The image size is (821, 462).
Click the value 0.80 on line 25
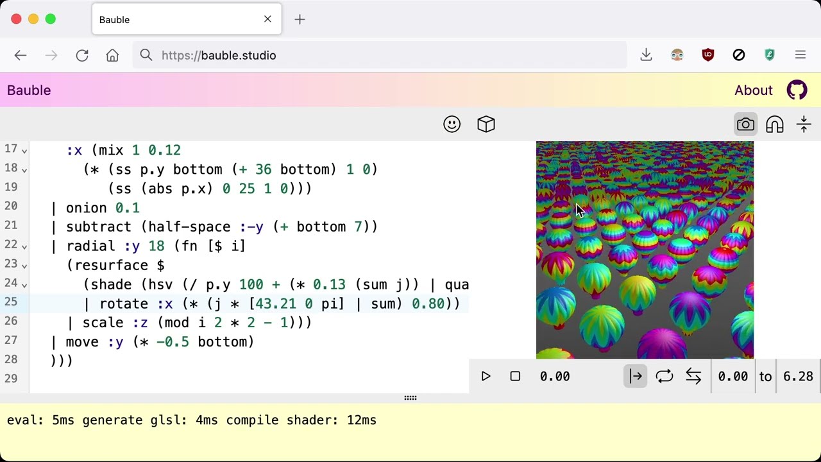428,304
